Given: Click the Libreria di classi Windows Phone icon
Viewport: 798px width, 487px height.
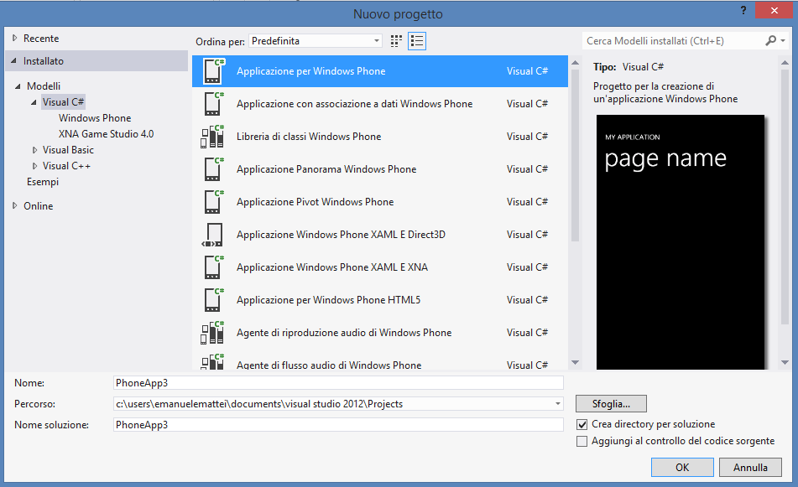Looking at the screenshot, I should (213, 137).
